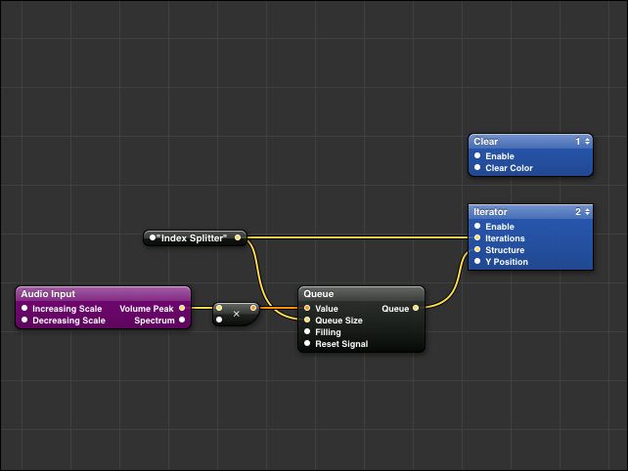Screen dimensions: 628x471
Task: Click the Clear patch title bar
Action: (x=518, y=142)
